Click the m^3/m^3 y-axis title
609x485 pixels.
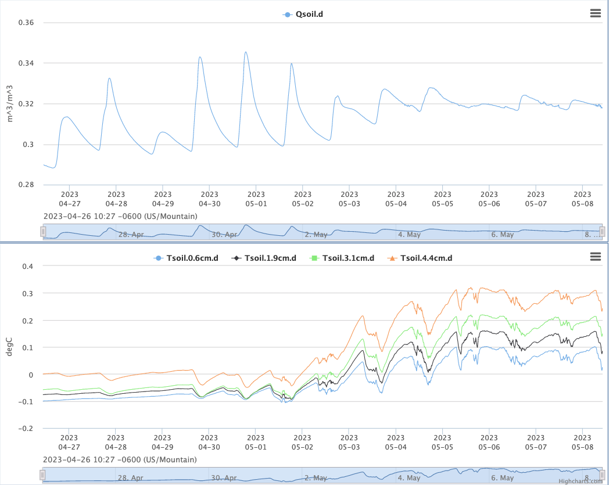coord(10,103)
